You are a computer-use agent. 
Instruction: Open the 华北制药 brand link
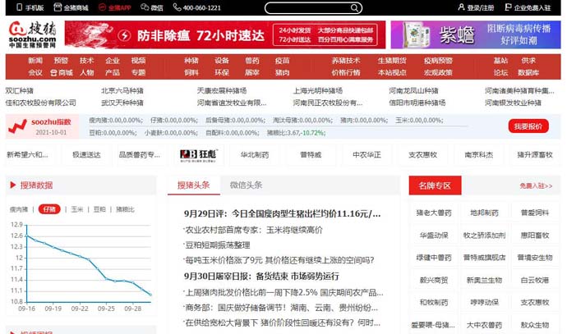pos(255,155)
